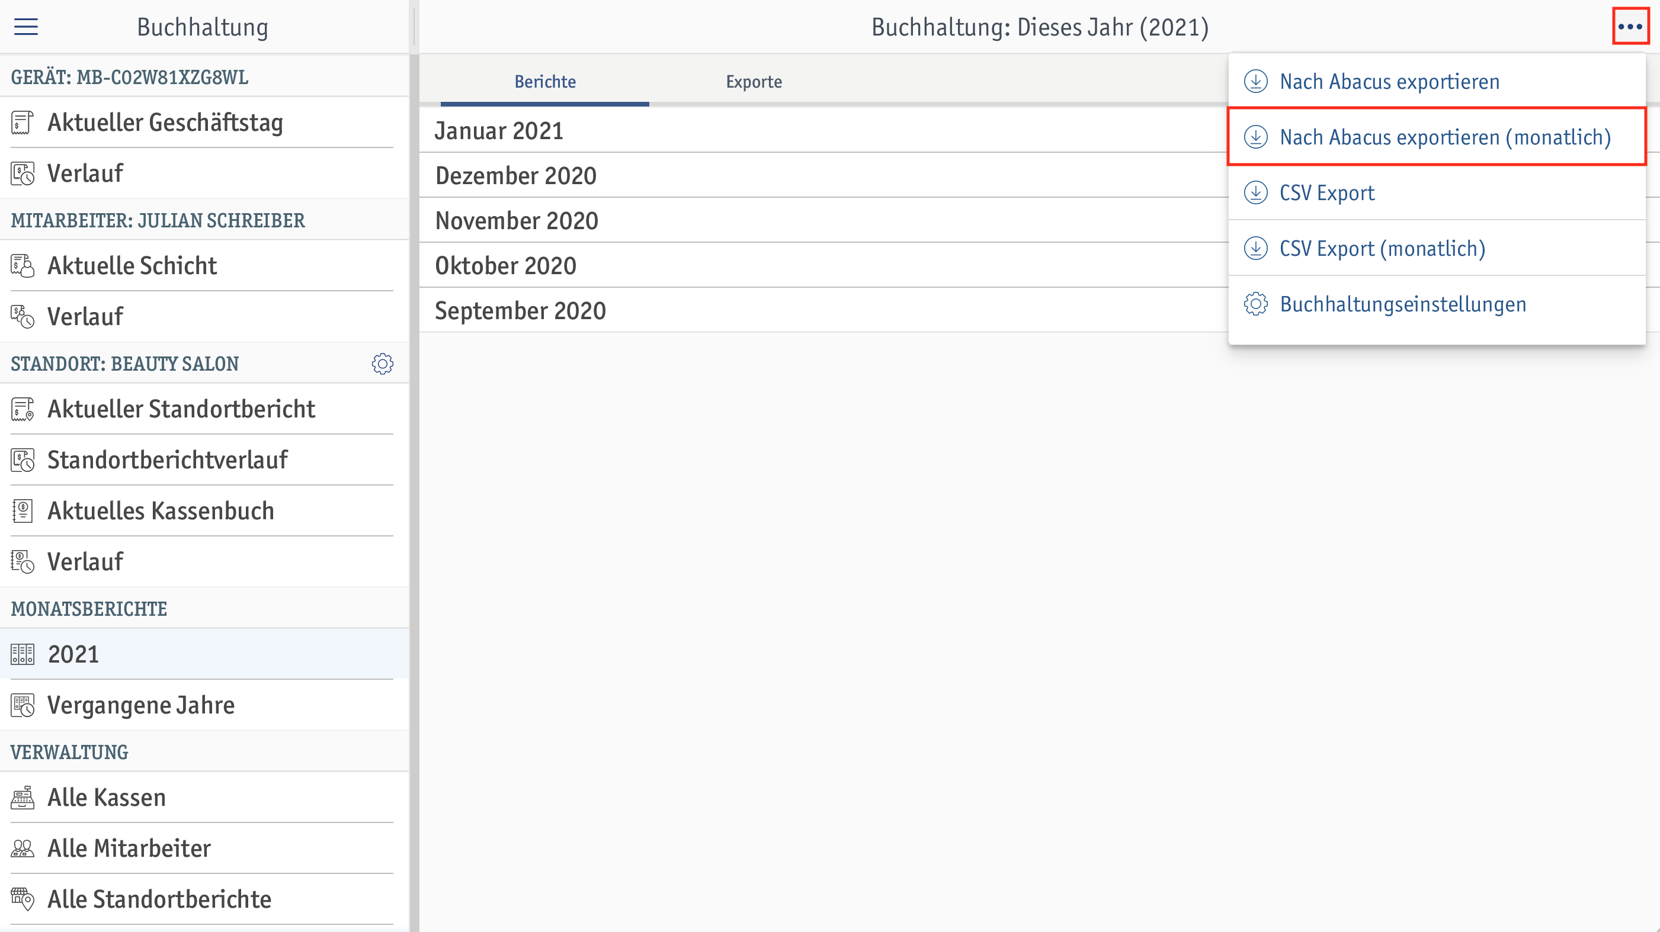Image resolution: width=1660 pixels, height=932 pixels.
Task: Open the Oktober 2020 report
Action: click(823, 265)
